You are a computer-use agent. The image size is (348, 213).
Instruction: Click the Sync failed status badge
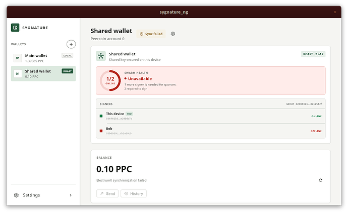click(151, 34)
